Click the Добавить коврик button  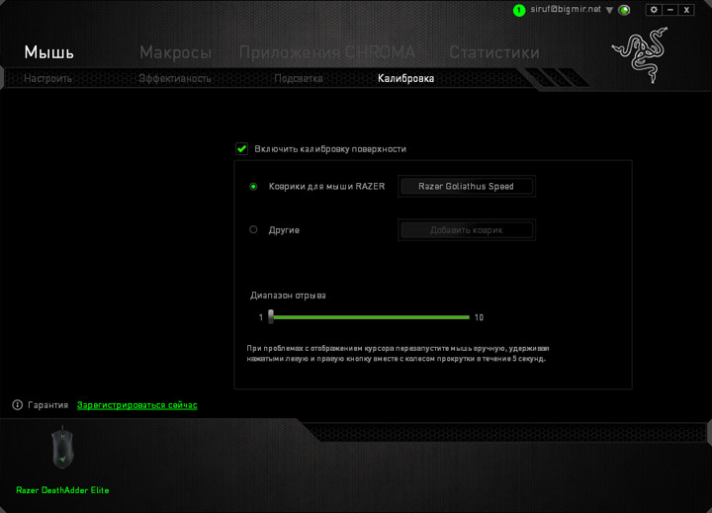(x=467, y=230)
